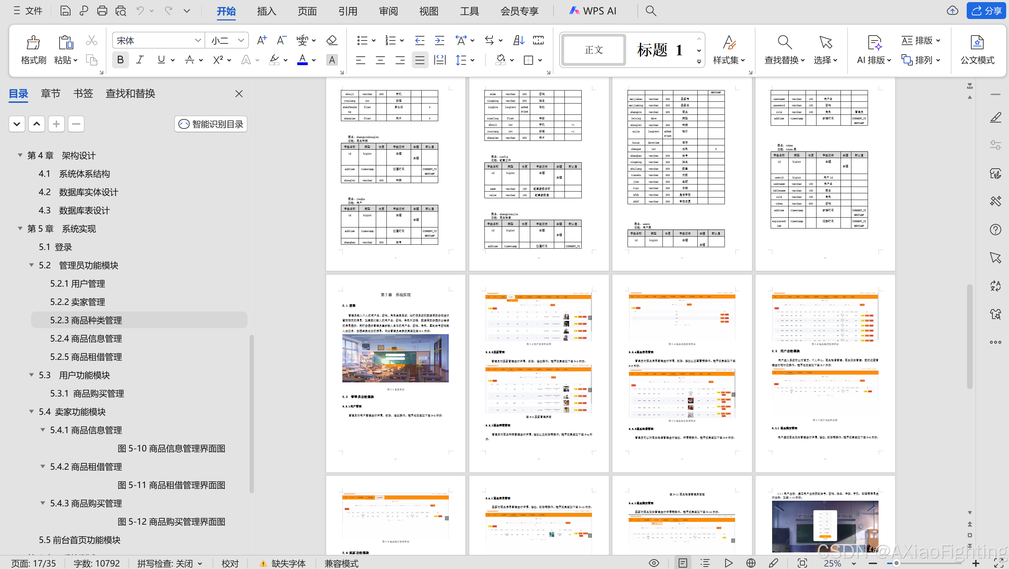Viewport: 1009px width, 569px height.
Task: Open the 书签 navigation tab
Action: 82,93
